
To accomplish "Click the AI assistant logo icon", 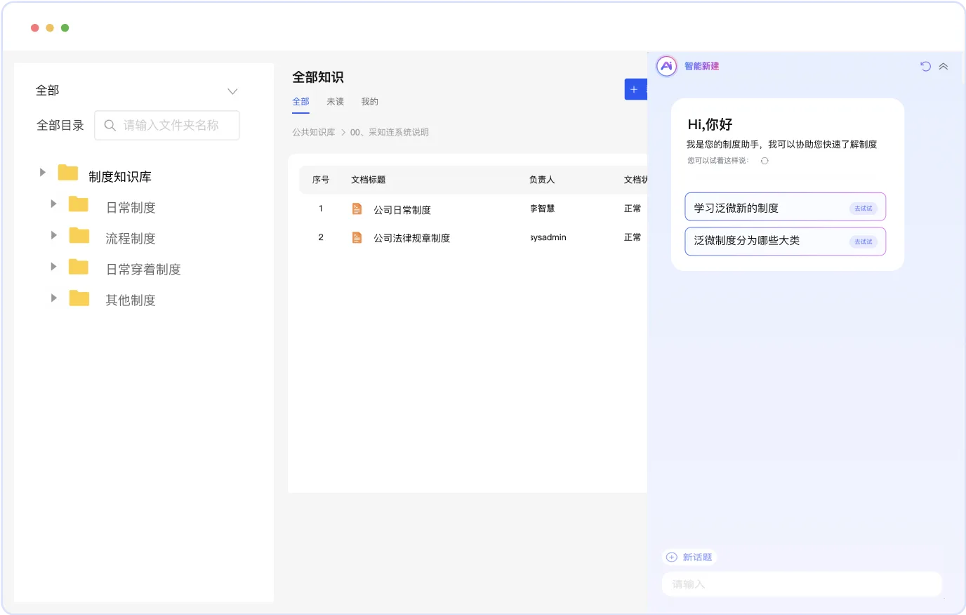I will click(x=666, y=66).
